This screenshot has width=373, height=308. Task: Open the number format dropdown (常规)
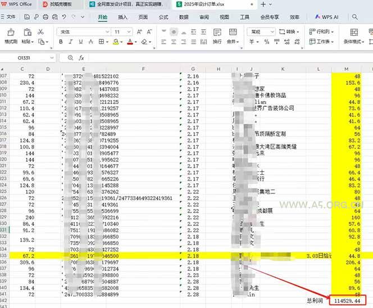[261, 32]
